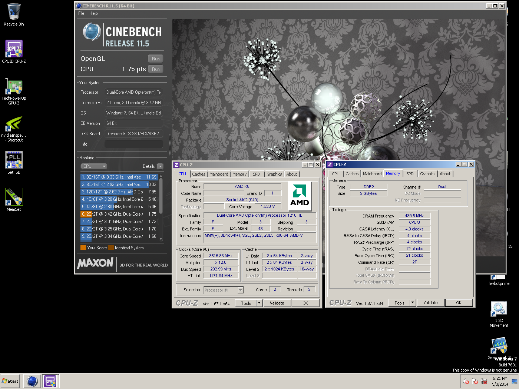Click Z icon in left CPU-Z title bar
The height and width of the screenshot is (389, 519).
click(176, 165)
